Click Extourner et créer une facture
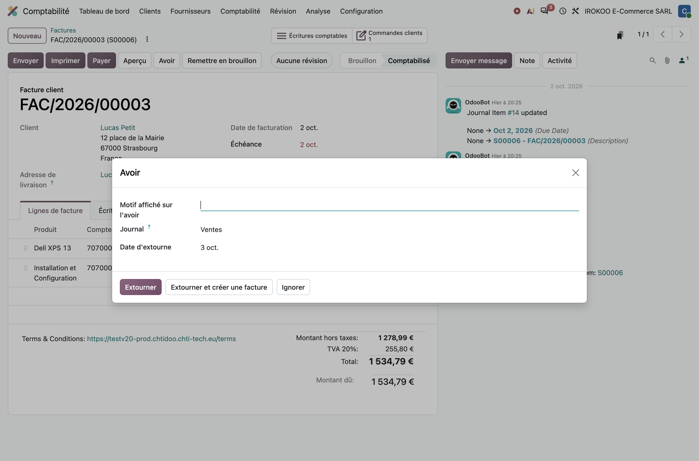Screen dimensions: 699x461 click(x=219, y=287)
